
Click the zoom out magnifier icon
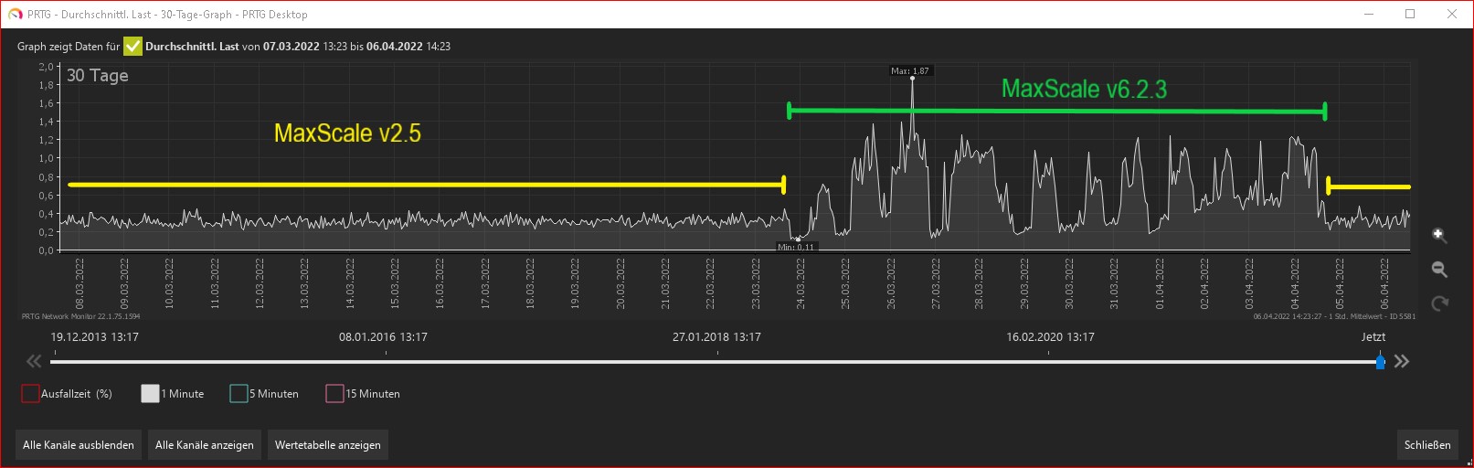[1439, 270]
